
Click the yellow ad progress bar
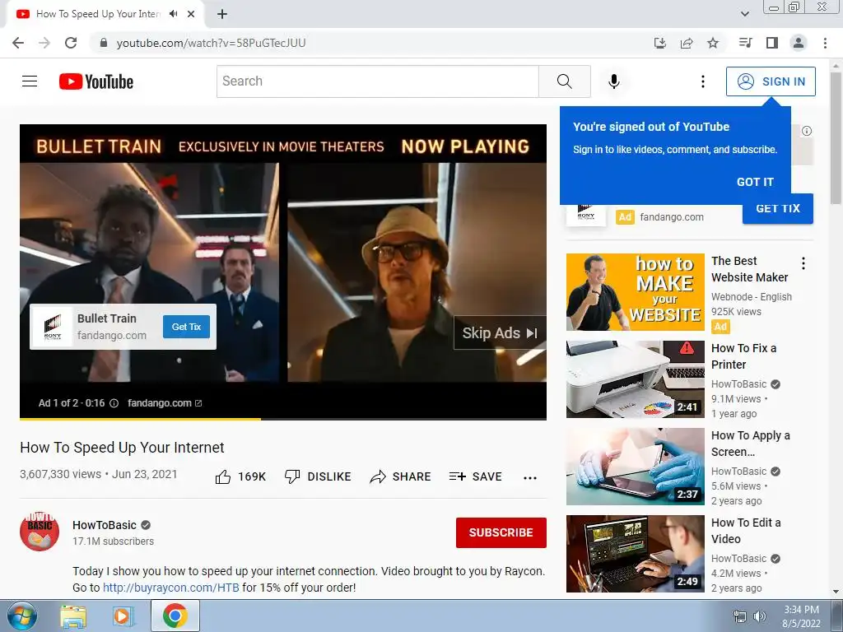tap(140, 419)
